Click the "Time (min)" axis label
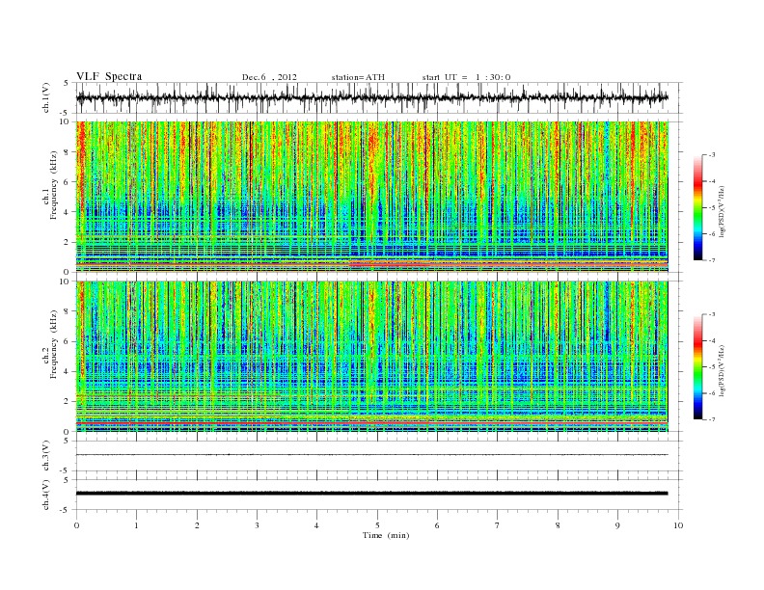The width and height of the screenshot is (764, 590). click(386, 535)
